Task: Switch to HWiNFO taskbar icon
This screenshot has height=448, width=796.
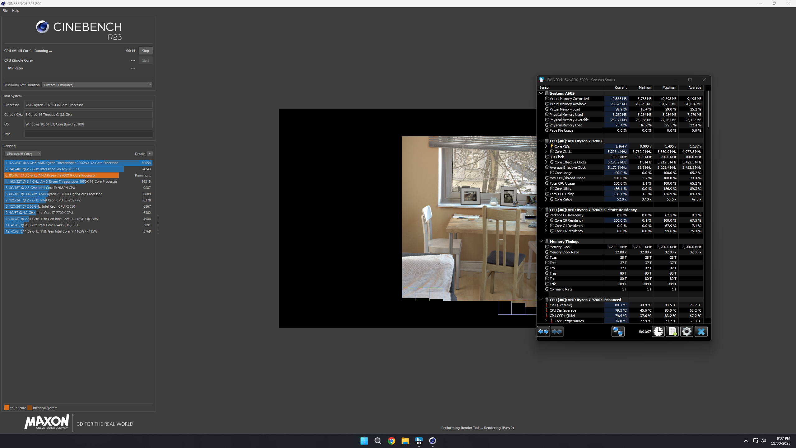Action: click(x=419, y=441)
